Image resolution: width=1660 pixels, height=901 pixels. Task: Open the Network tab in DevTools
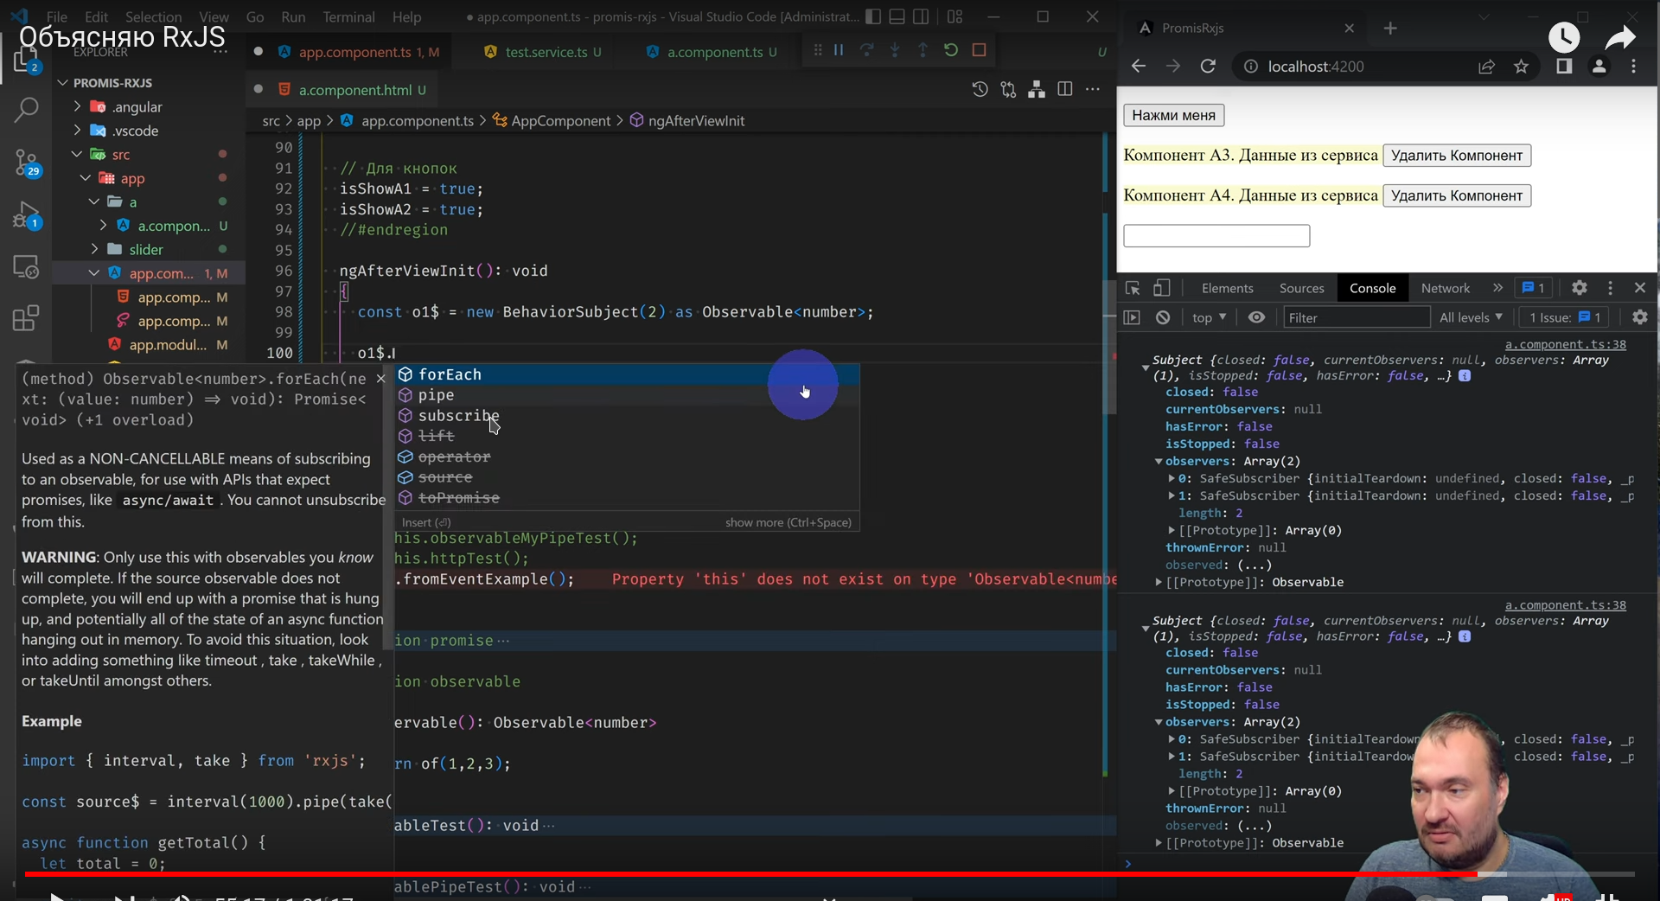(1445, 289)
